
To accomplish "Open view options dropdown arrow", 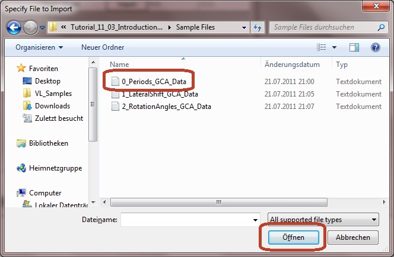I will 334,47.
